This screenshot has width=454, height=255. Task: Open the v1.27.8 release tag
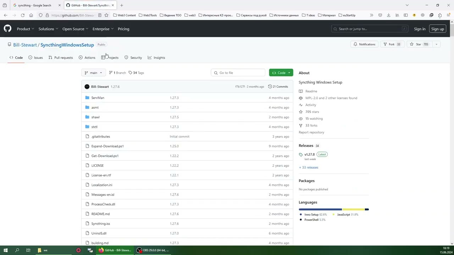pyautogui.click(x=310, y=154)
